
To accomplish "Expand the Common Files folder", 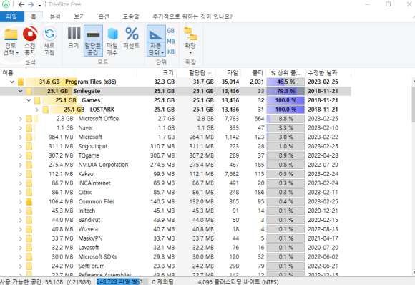I will tap(20, 202).
